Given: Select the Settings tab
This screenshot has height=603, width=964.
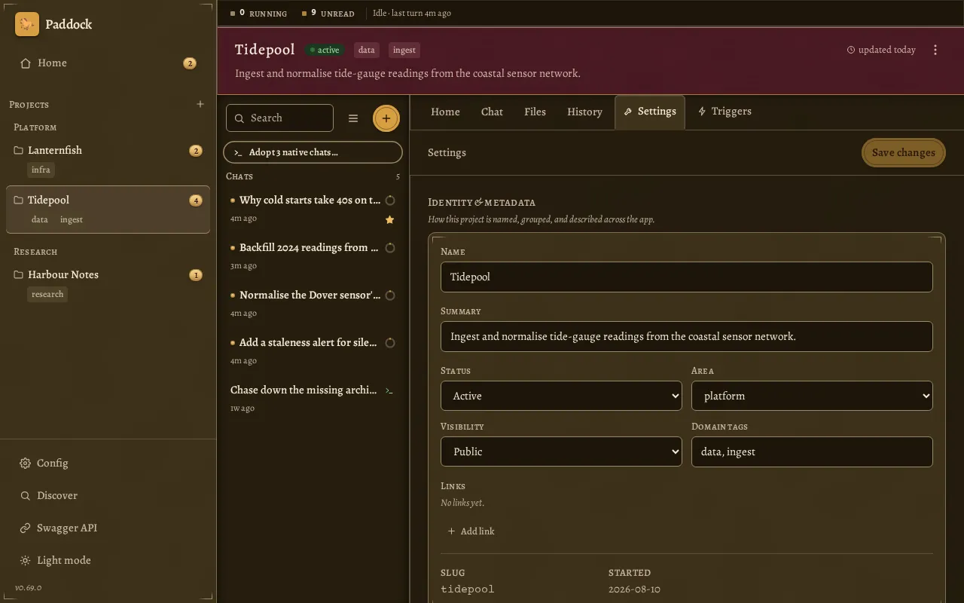Looking at the screenshot, I should [650, 112].
